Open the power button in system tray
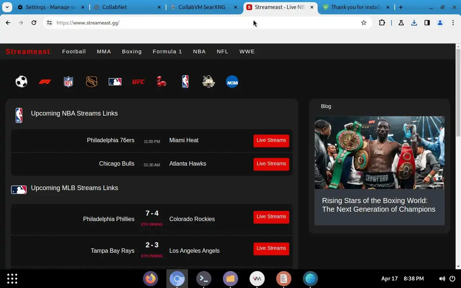 point(452,279)
